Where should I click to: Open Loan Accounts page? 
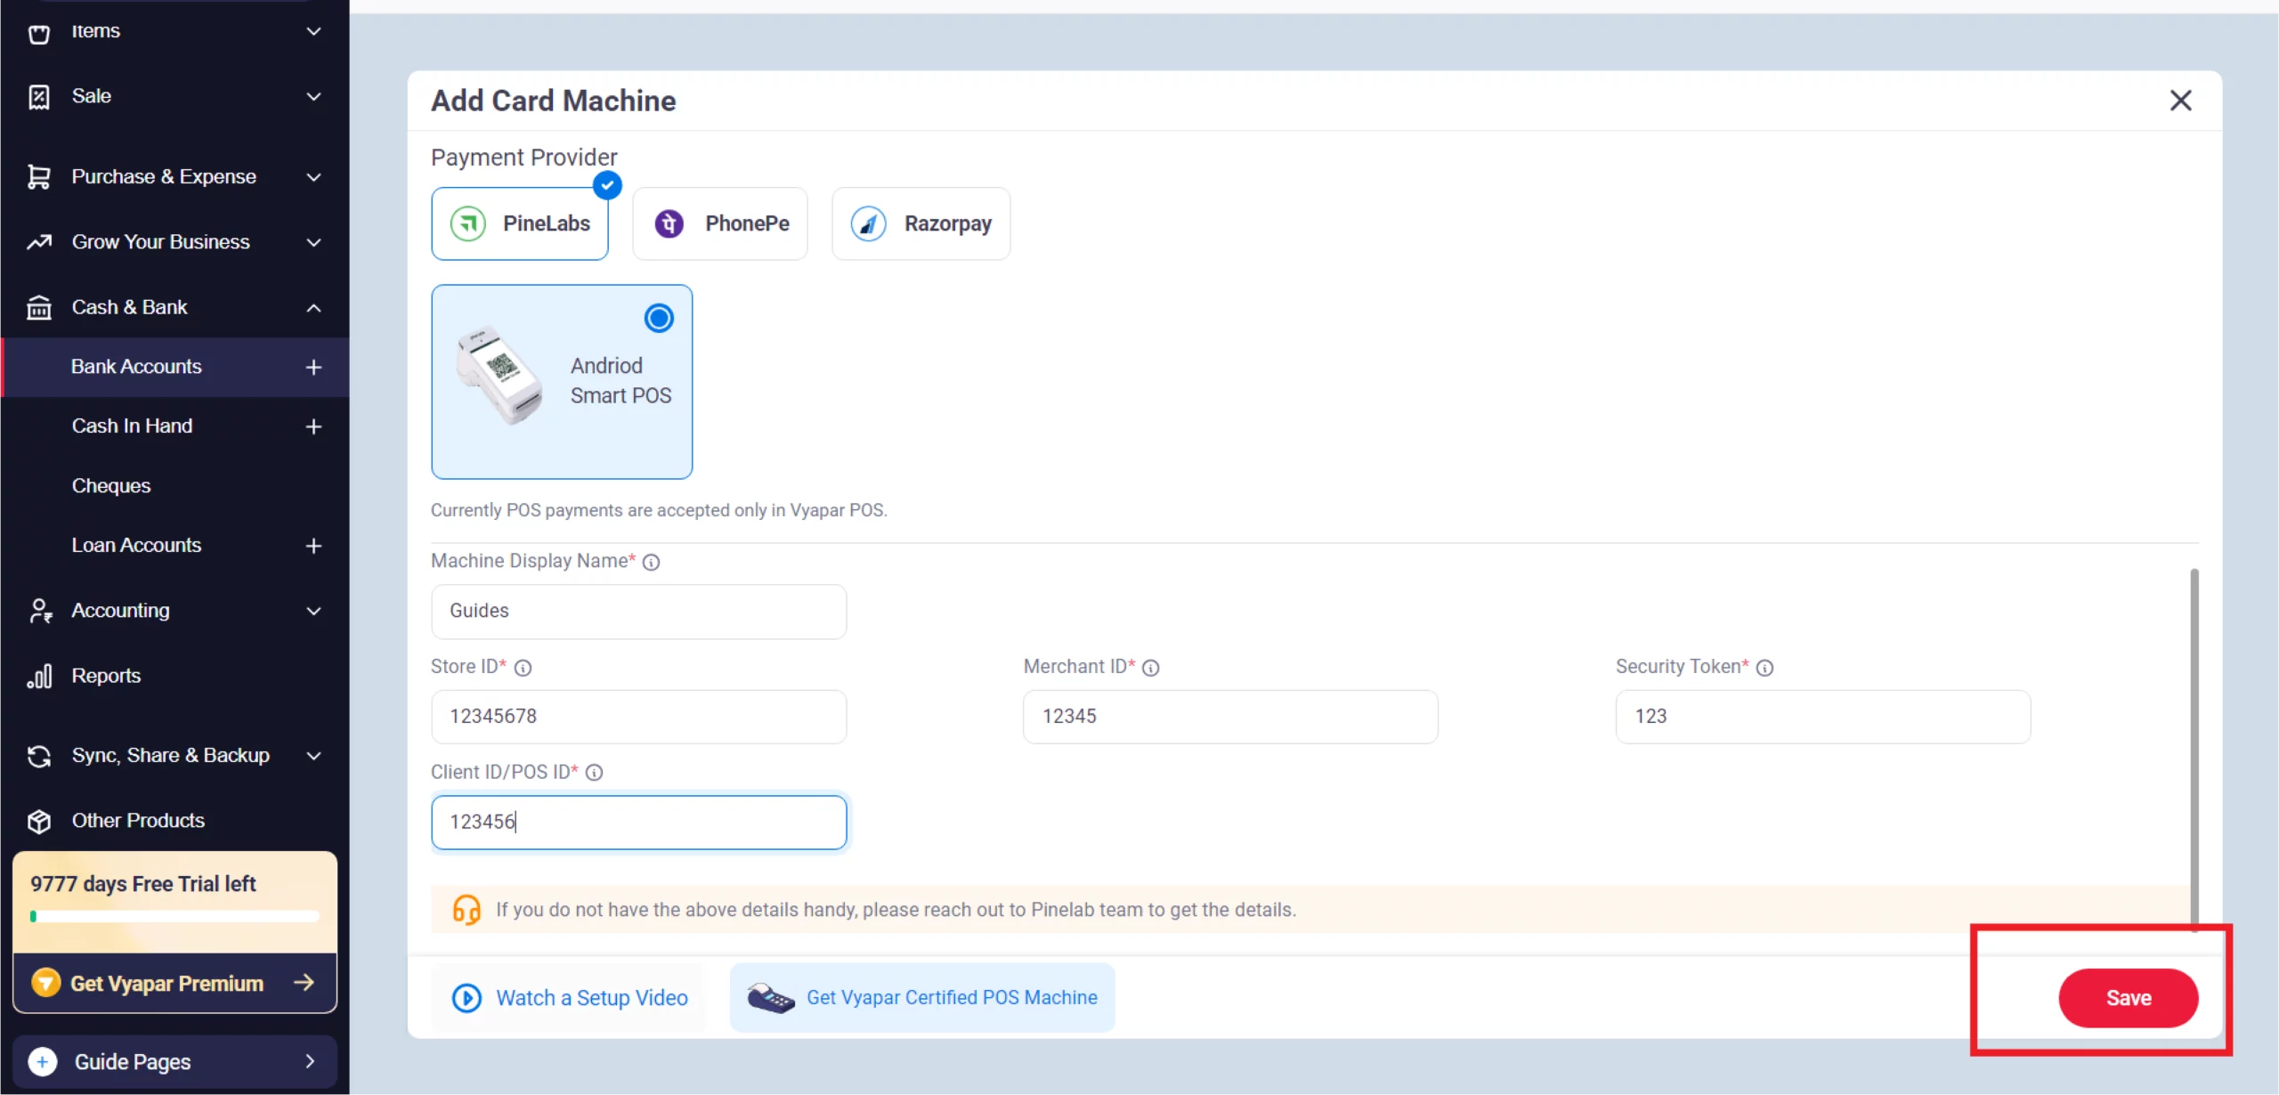pos(136,546)
